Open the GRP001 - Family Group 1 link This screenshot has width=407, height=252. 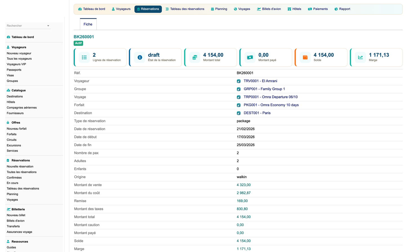(264, 89)
